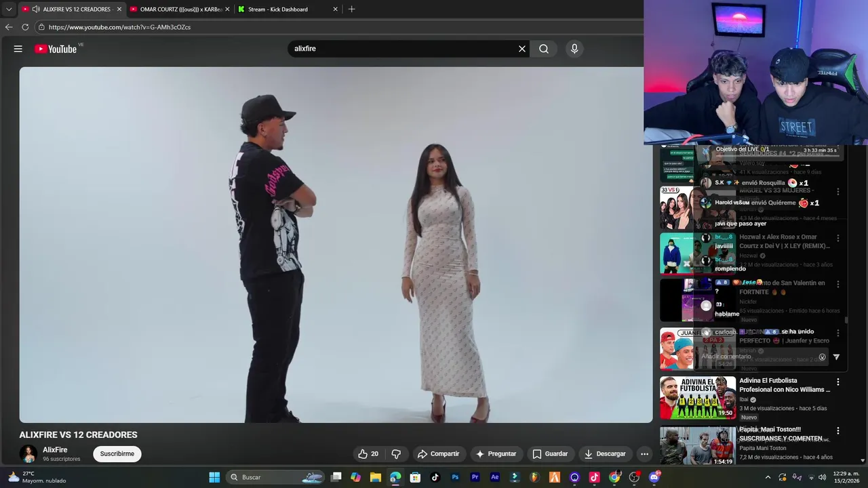Focus the browser address bar URL
This screenshot has width=868, height=488.
(120, 27)
